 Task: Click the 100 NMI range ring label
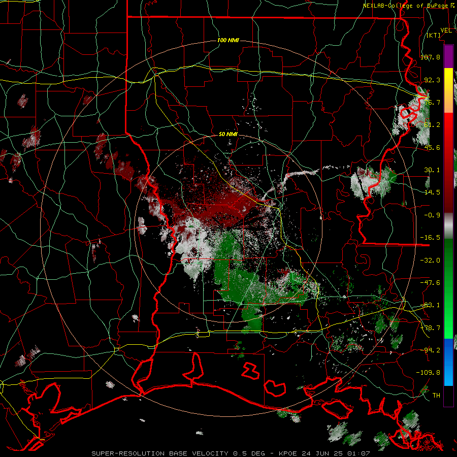pyautogui.click(x=228, y=40)
